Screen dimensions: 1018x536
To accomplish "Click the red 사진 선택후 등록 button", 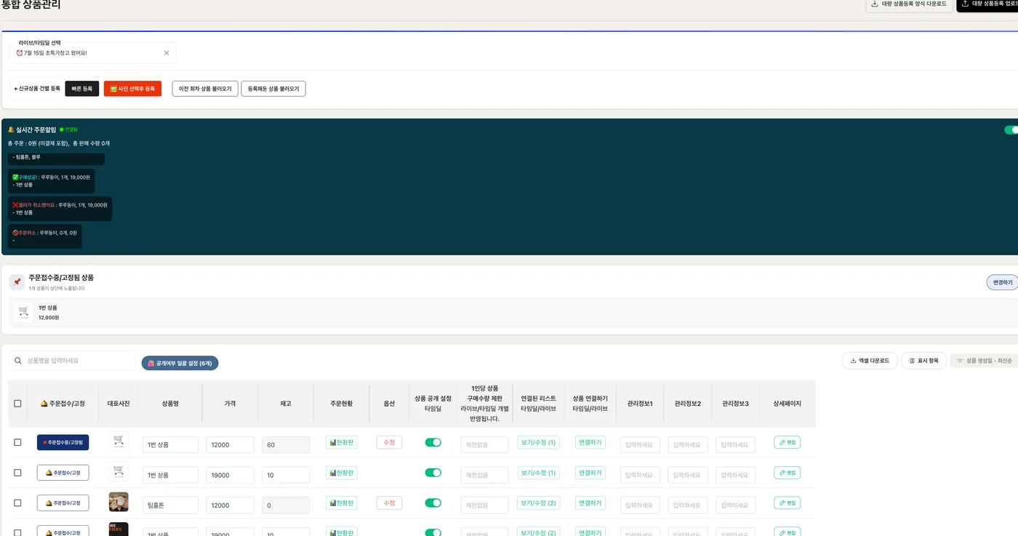I will [x=132, y=89].
